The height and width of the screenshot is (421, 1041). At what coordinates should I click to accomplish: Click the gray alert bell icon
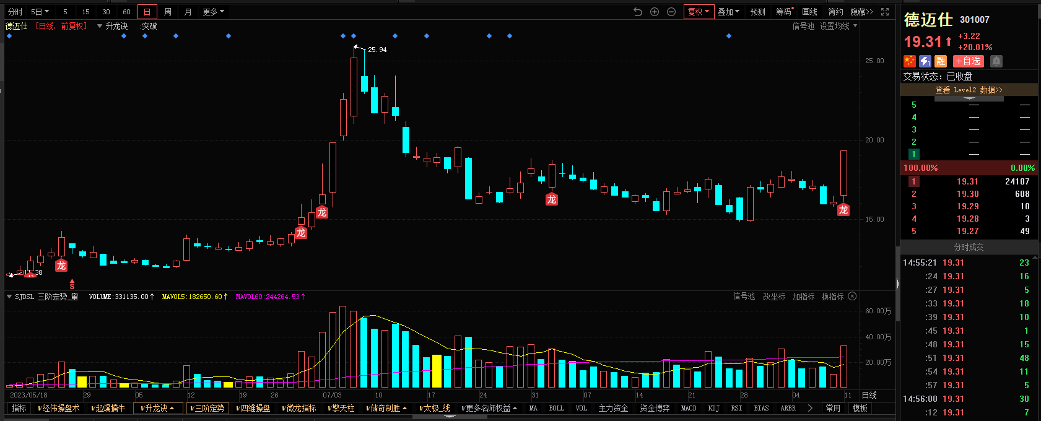click(996, 61)
